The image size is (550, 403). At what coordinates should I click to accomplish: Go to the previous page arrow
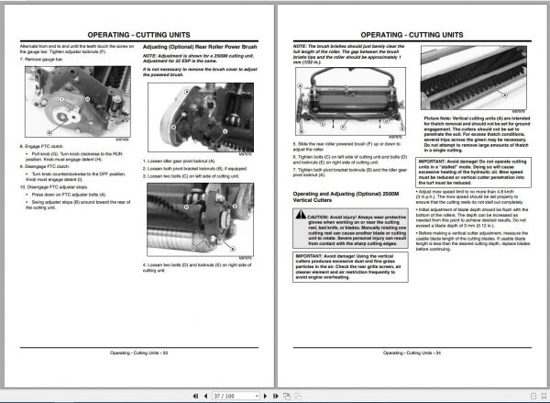point(205,396)
